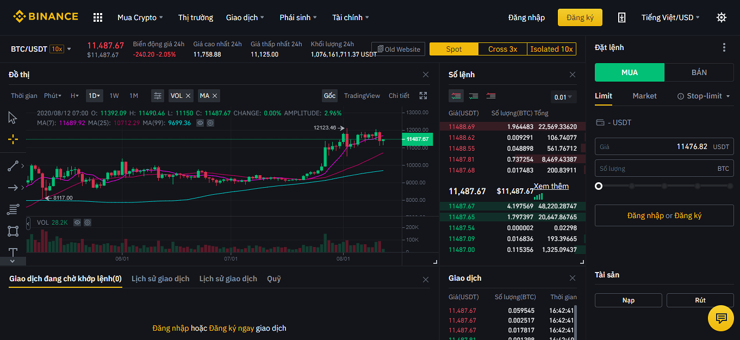Select the trend line drawing tool
Viewport: 740px width, 340px height.
(x=13, y=166)
